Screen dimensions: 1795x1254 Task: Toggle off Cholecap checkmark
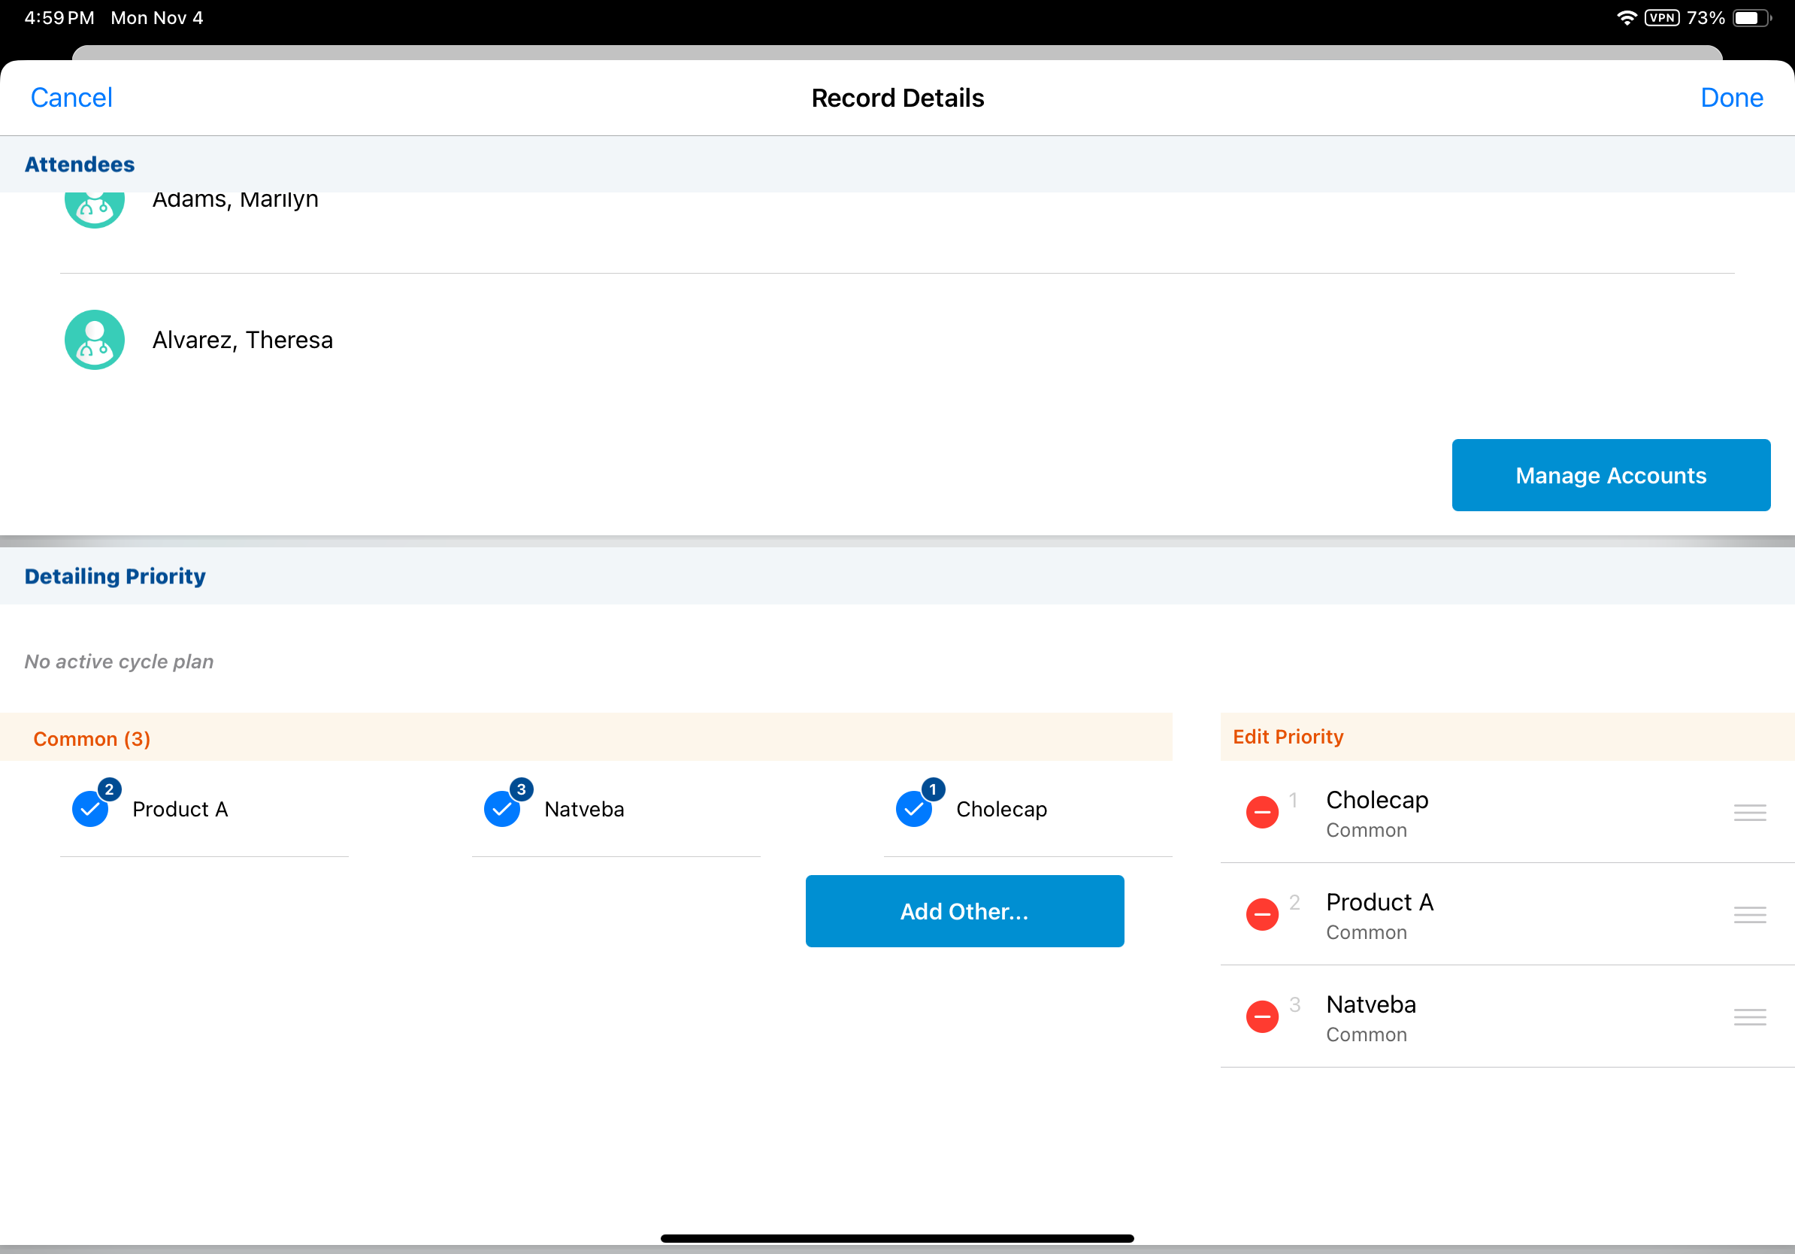(914, 809)
